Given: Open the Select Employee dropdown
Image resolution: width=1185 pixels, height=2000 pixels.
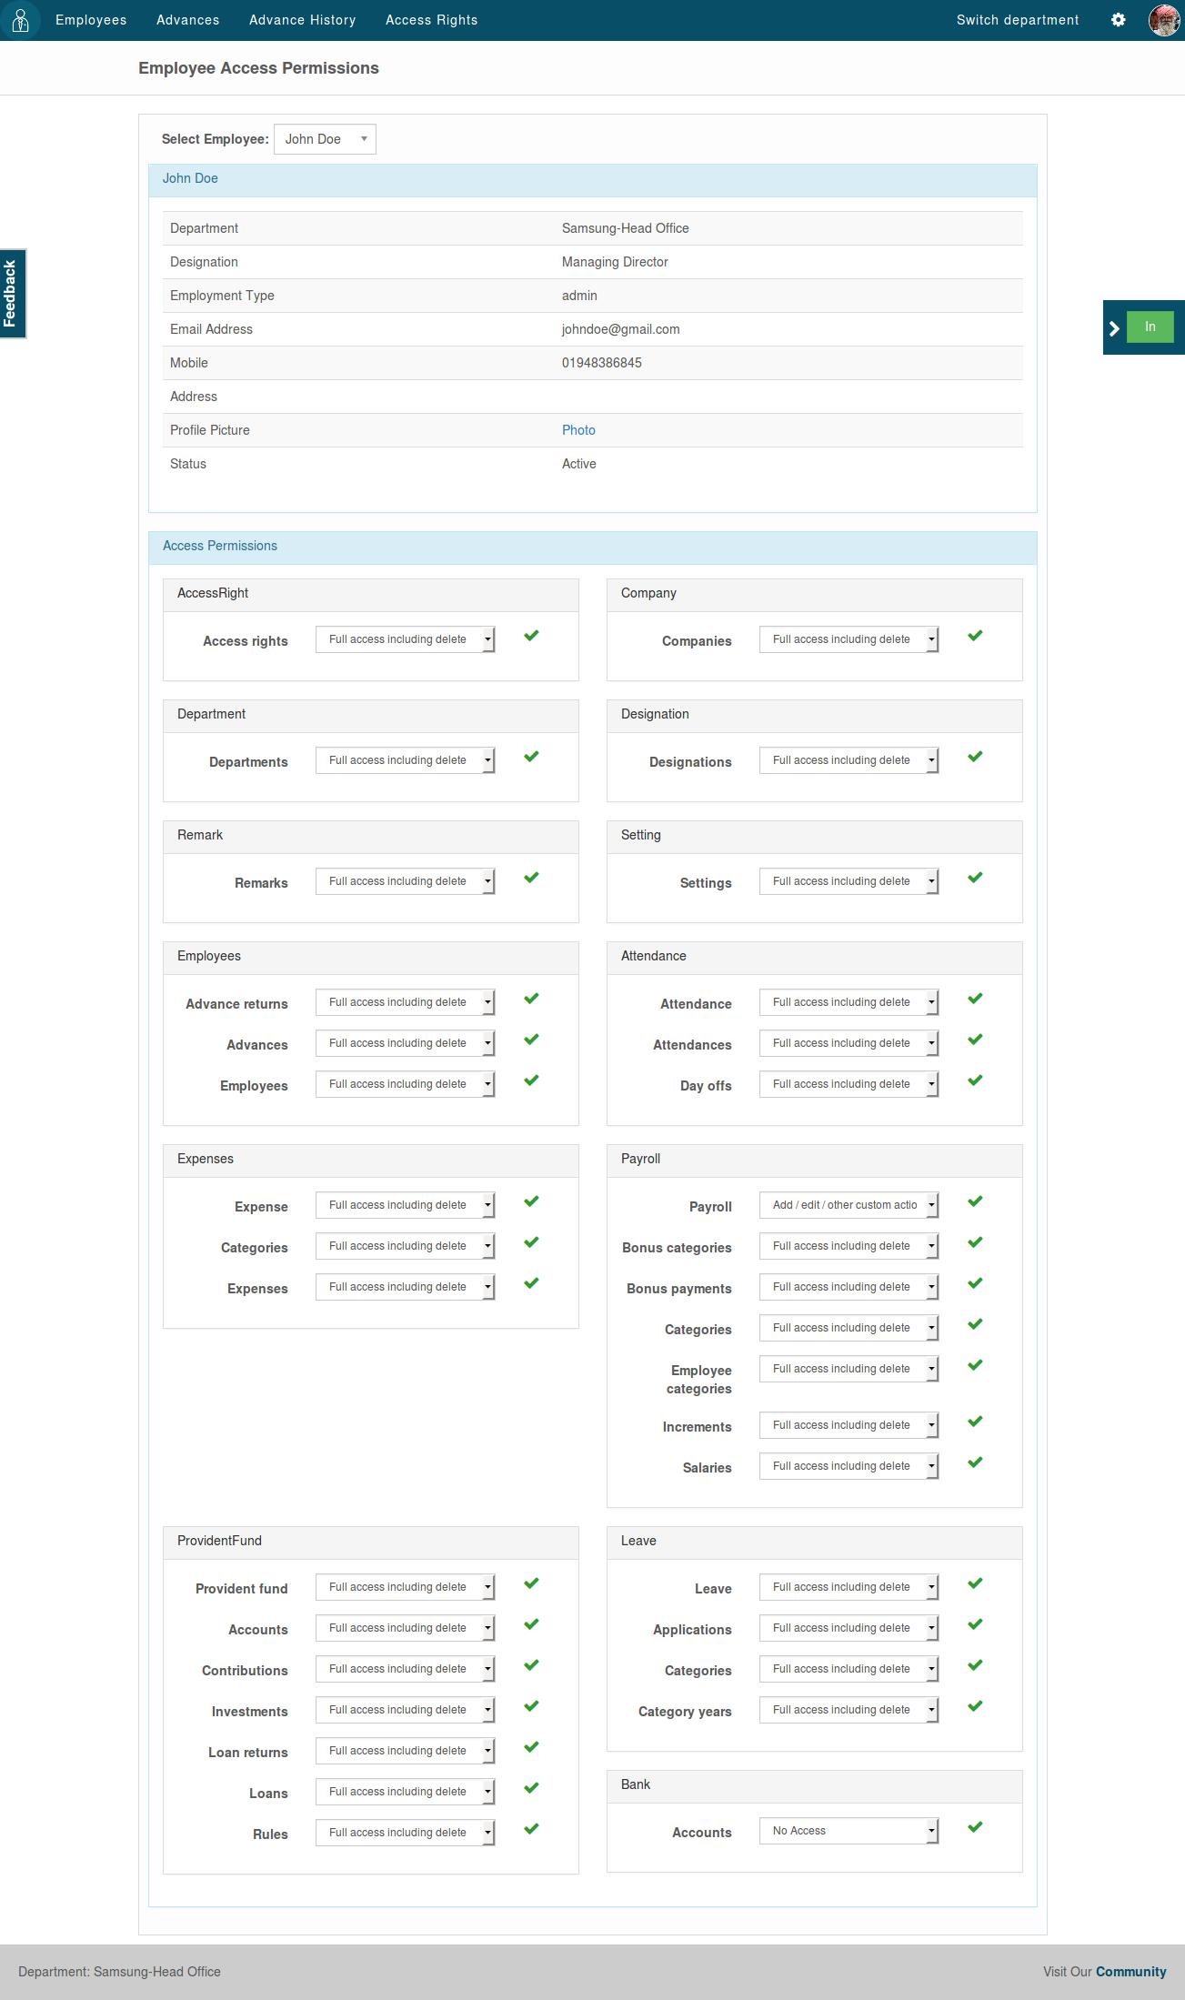Looking at the screenshot, I should [x=325, y=139].
